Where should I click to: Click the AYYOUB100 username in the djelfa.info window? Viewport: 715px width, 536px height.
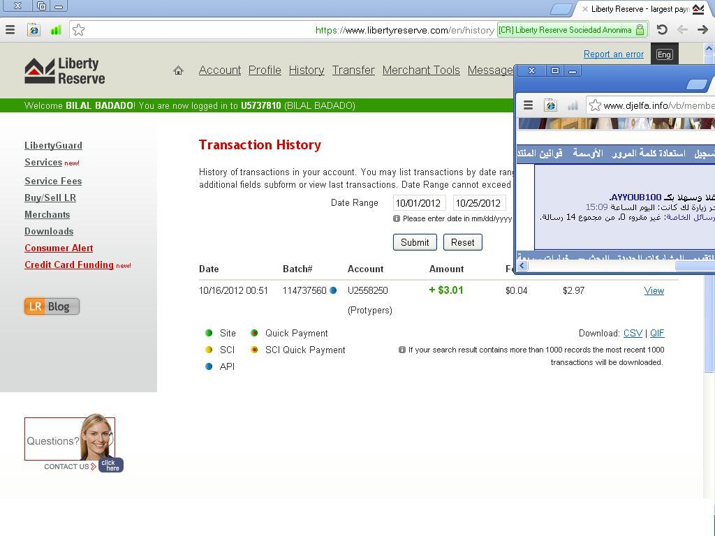pyautogui.click(x=635, y=198)
